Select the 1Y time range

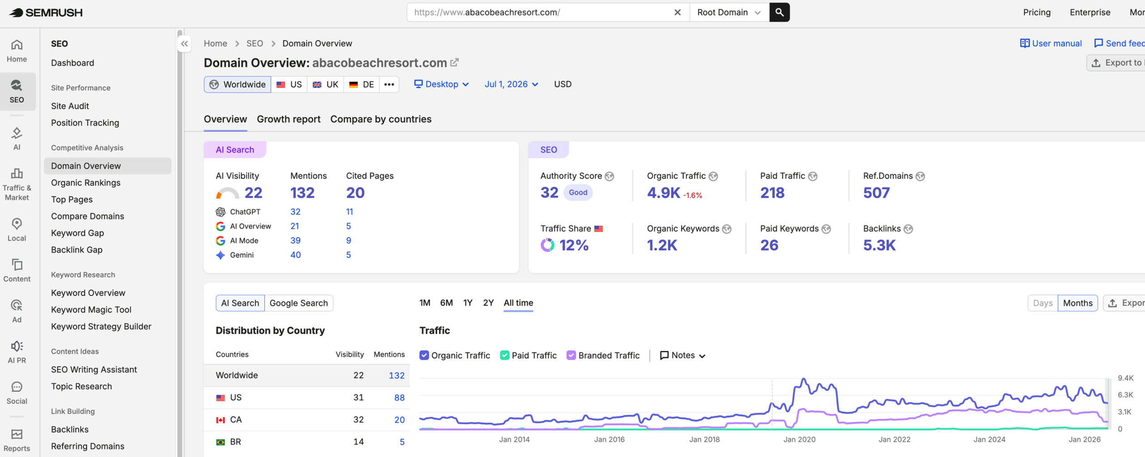coord(468,303)
